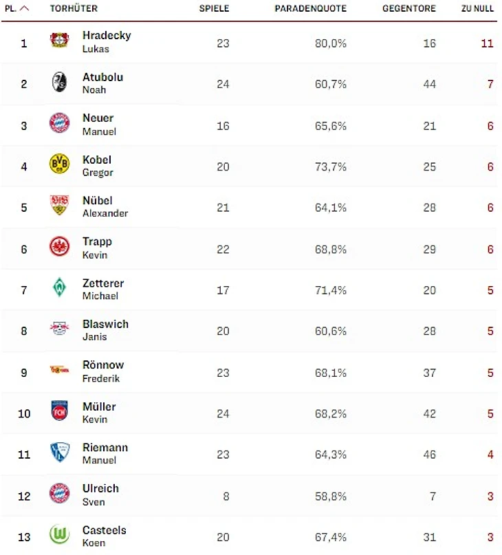The height and width of the screenshot is (555, 502).
Task: Click the Bayern Munich crest beside Neuer
Action: pyautogui.click(x=59, y=124)
